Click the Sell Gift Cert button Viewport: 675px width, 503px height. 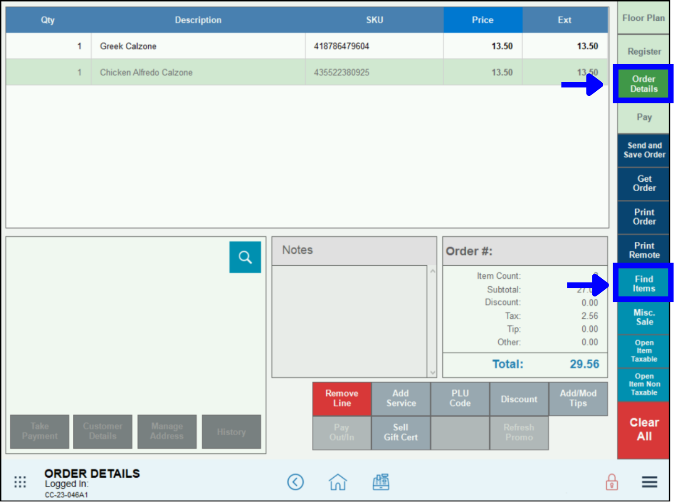pos(401,432)
